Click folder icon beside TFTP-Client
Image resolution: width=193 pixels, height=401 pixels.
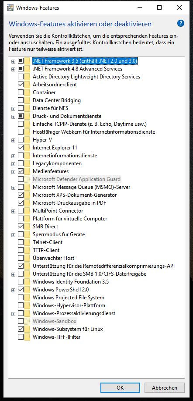coord(27,250)
